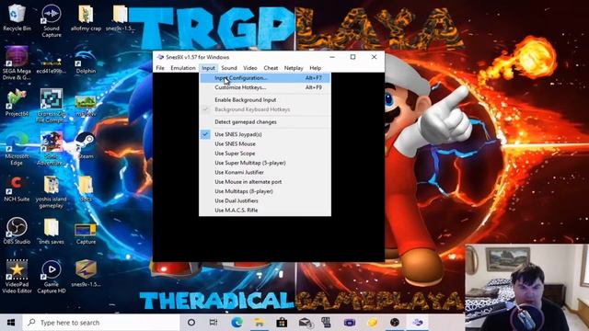
Task: Select the Game Capture HD desktop icon
Action: pyautogui.click(x=52, y=276)
